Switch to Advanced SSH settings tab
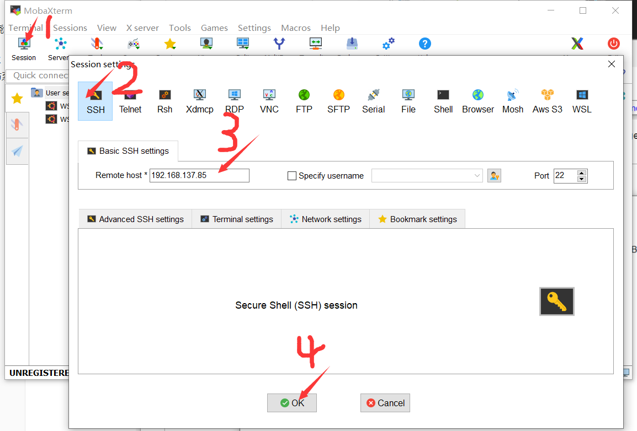The width and height of the screenshot is (637, 431). tap(135, 219)
